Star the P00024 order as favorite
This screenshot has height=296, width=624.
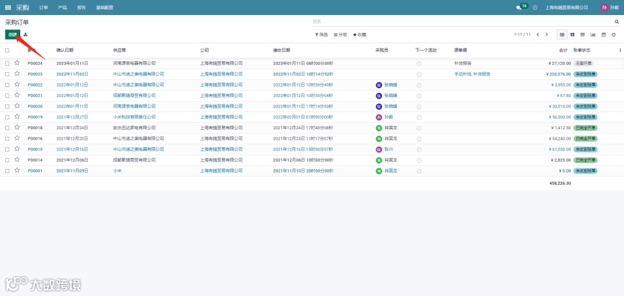point(17,63)
